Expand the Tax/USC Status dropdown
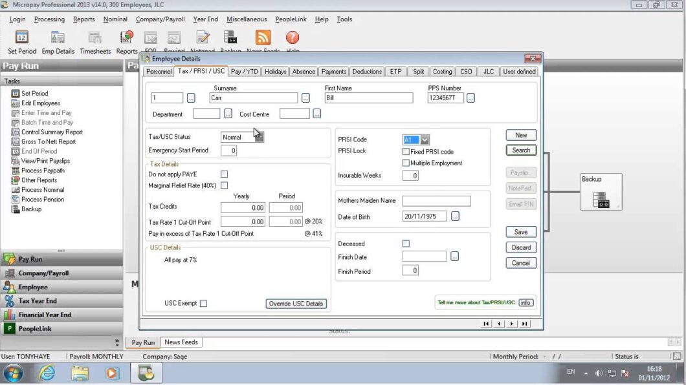 tap(259, 137)
